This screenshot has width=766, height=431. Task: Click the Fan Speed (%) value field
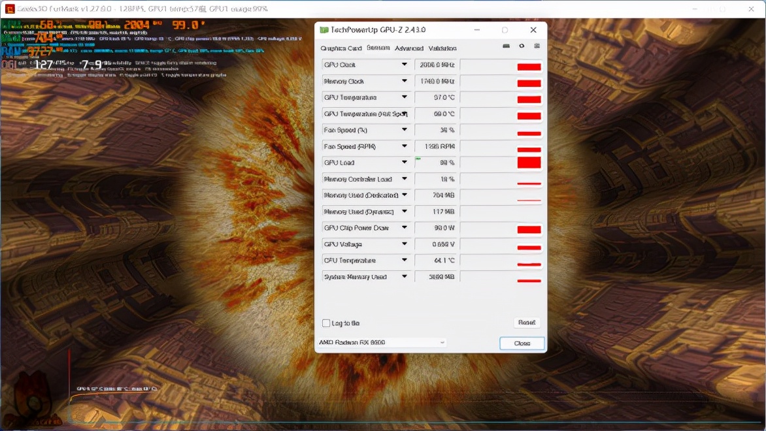436,131
